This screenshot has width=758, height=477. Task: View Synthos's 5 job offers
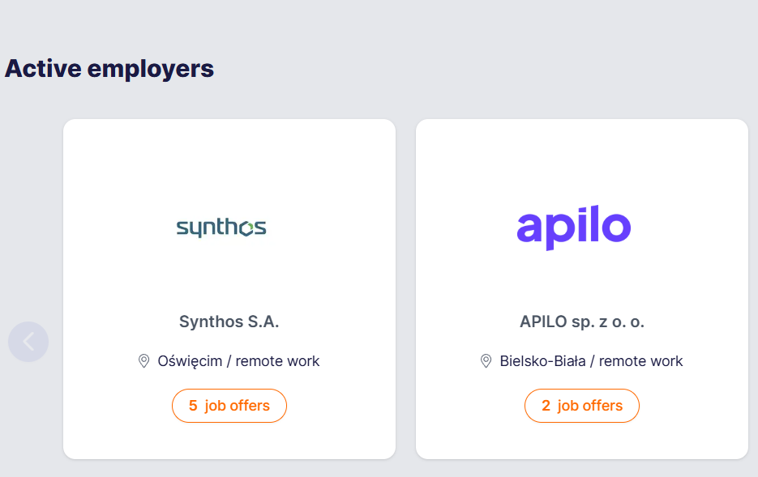click(229, 406)
